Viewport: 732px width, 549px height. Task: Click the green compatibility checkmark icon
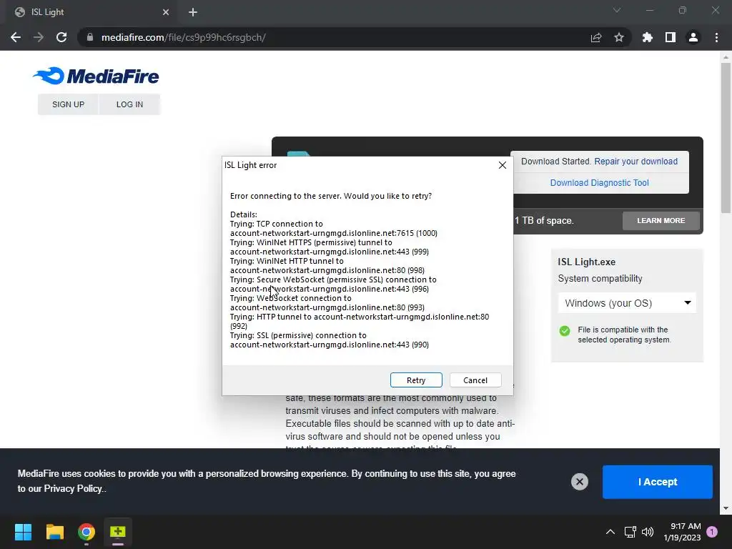[565, 331]
